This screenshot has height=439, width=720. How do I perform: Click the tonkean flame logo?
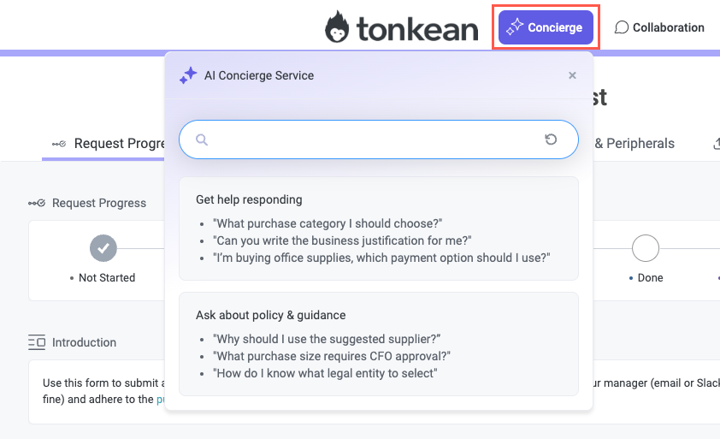click(x=337, y=27)
